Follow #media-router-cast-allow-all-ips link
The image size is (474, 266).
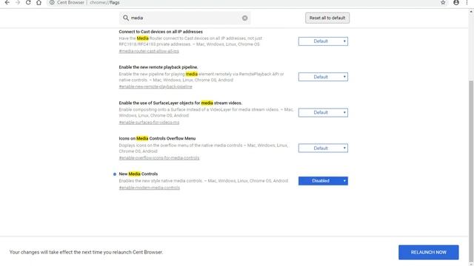click(x=149, y=51)
